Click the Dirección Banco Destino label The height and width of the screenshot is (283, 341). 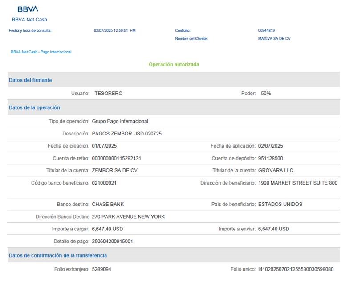tap(63, 217)
